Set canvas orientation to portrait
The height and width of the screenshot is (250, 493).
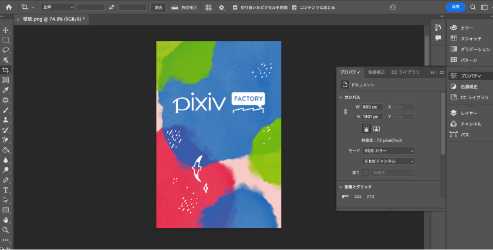pyautogui.click(x=366, y=129)
